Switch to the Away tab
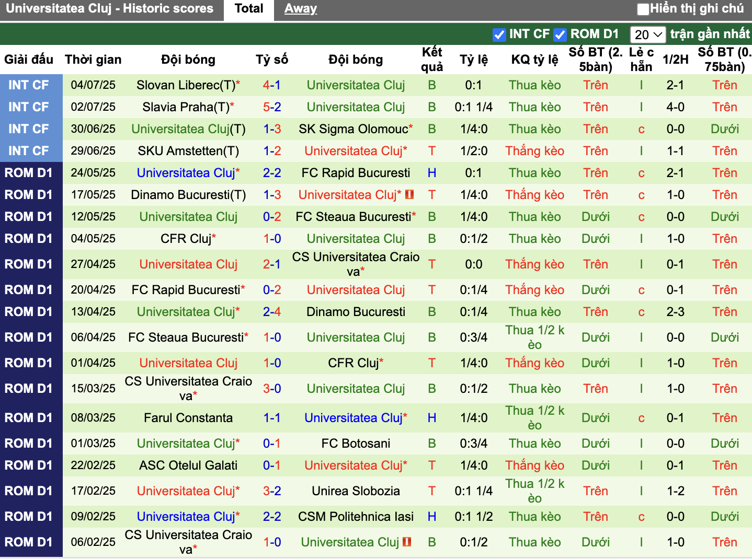 (x=301, y=9)
